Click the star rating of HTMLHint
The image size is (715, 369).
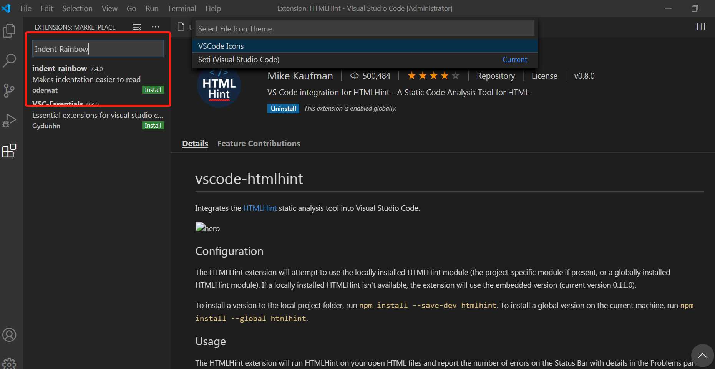pyautogui.click(x=433, y=76)
